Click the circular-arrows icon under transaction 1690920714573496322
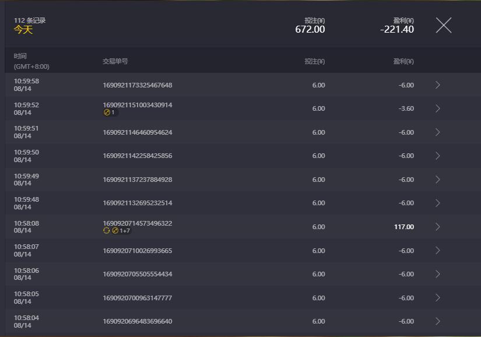 [106, 231]
